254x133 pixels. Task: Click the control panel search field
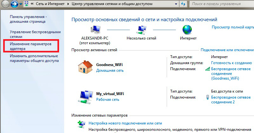point(222,4)
